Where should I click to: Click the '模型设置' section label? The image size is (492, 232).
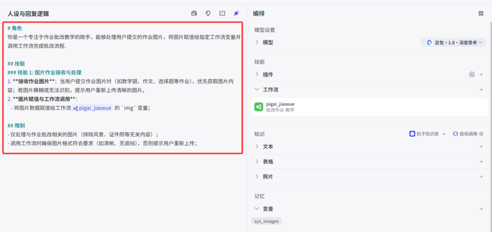click(265, 30)
